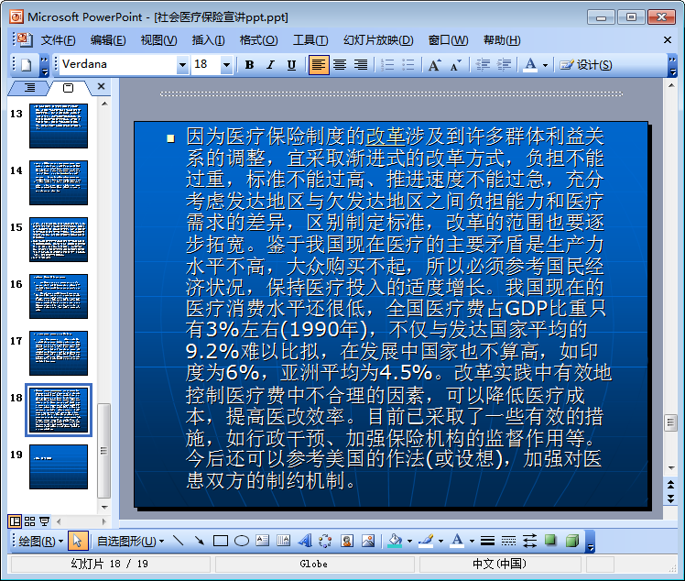This screenshot has width=685, height=581.
Task: Insert a horizontal Text Box
Action: [x=263, y=542]
